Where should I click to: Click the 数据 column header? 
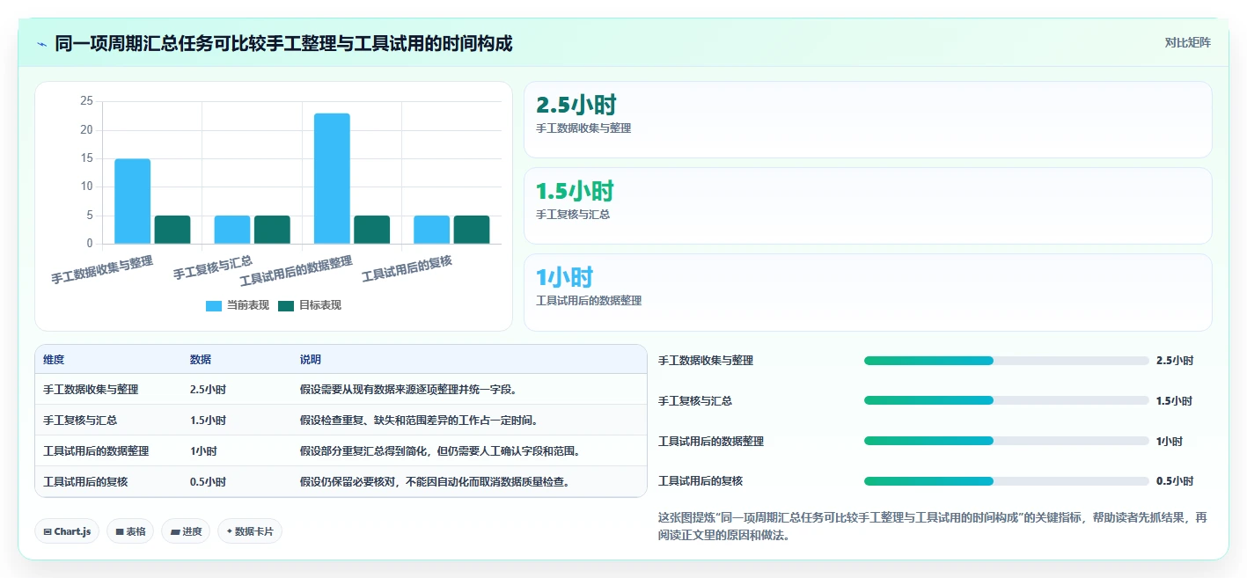pyautogui.click(x=201, y=360)
